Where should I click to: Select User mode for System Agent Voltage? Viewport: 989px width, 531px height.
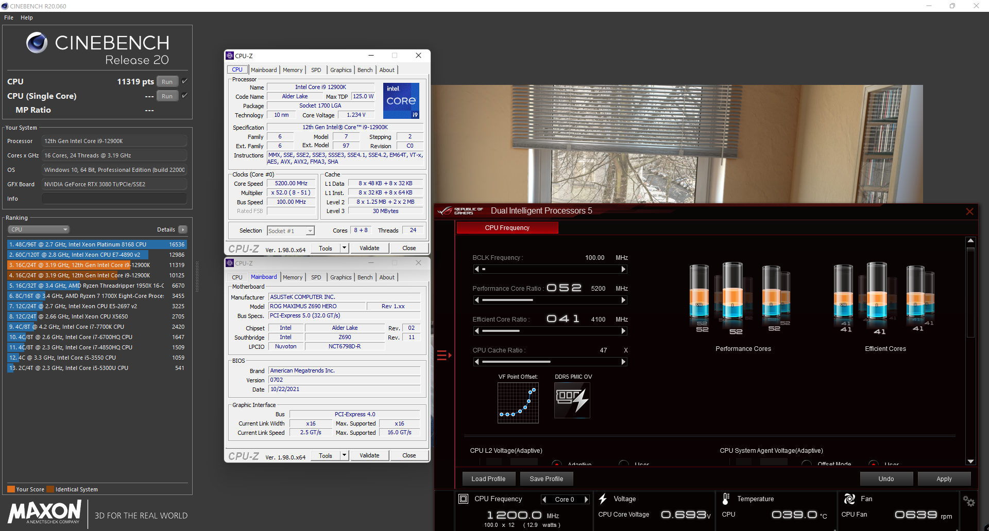point(874,464)
